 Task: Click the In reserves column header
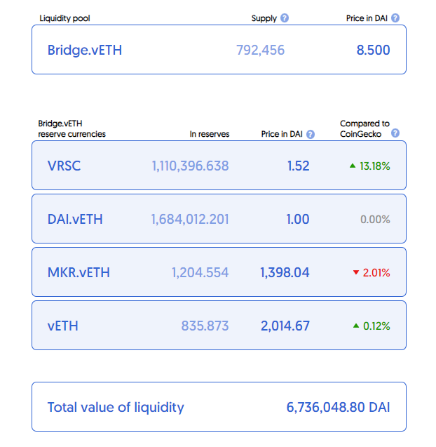(210, 134)
